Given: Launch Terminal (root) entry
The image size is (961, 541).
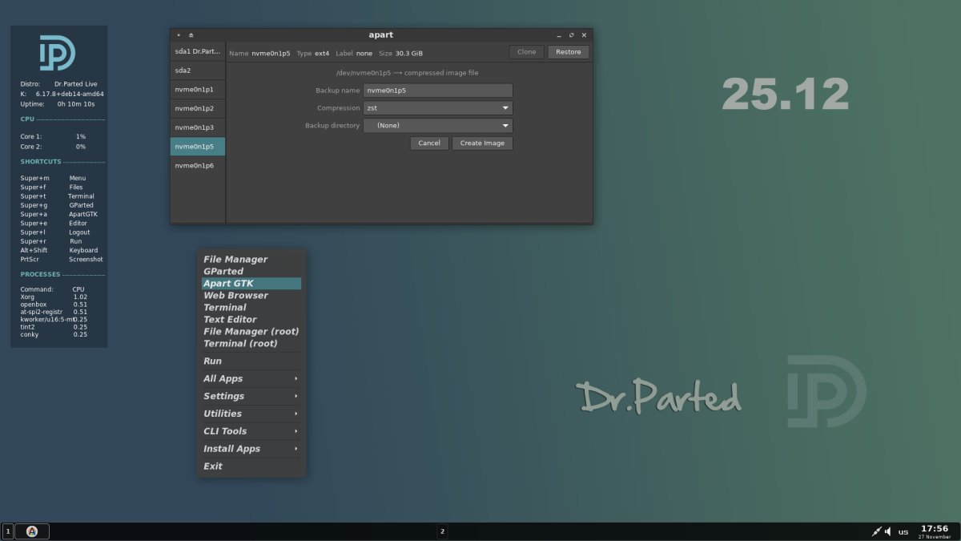Looking at the screenshot, I should (251, 344).
